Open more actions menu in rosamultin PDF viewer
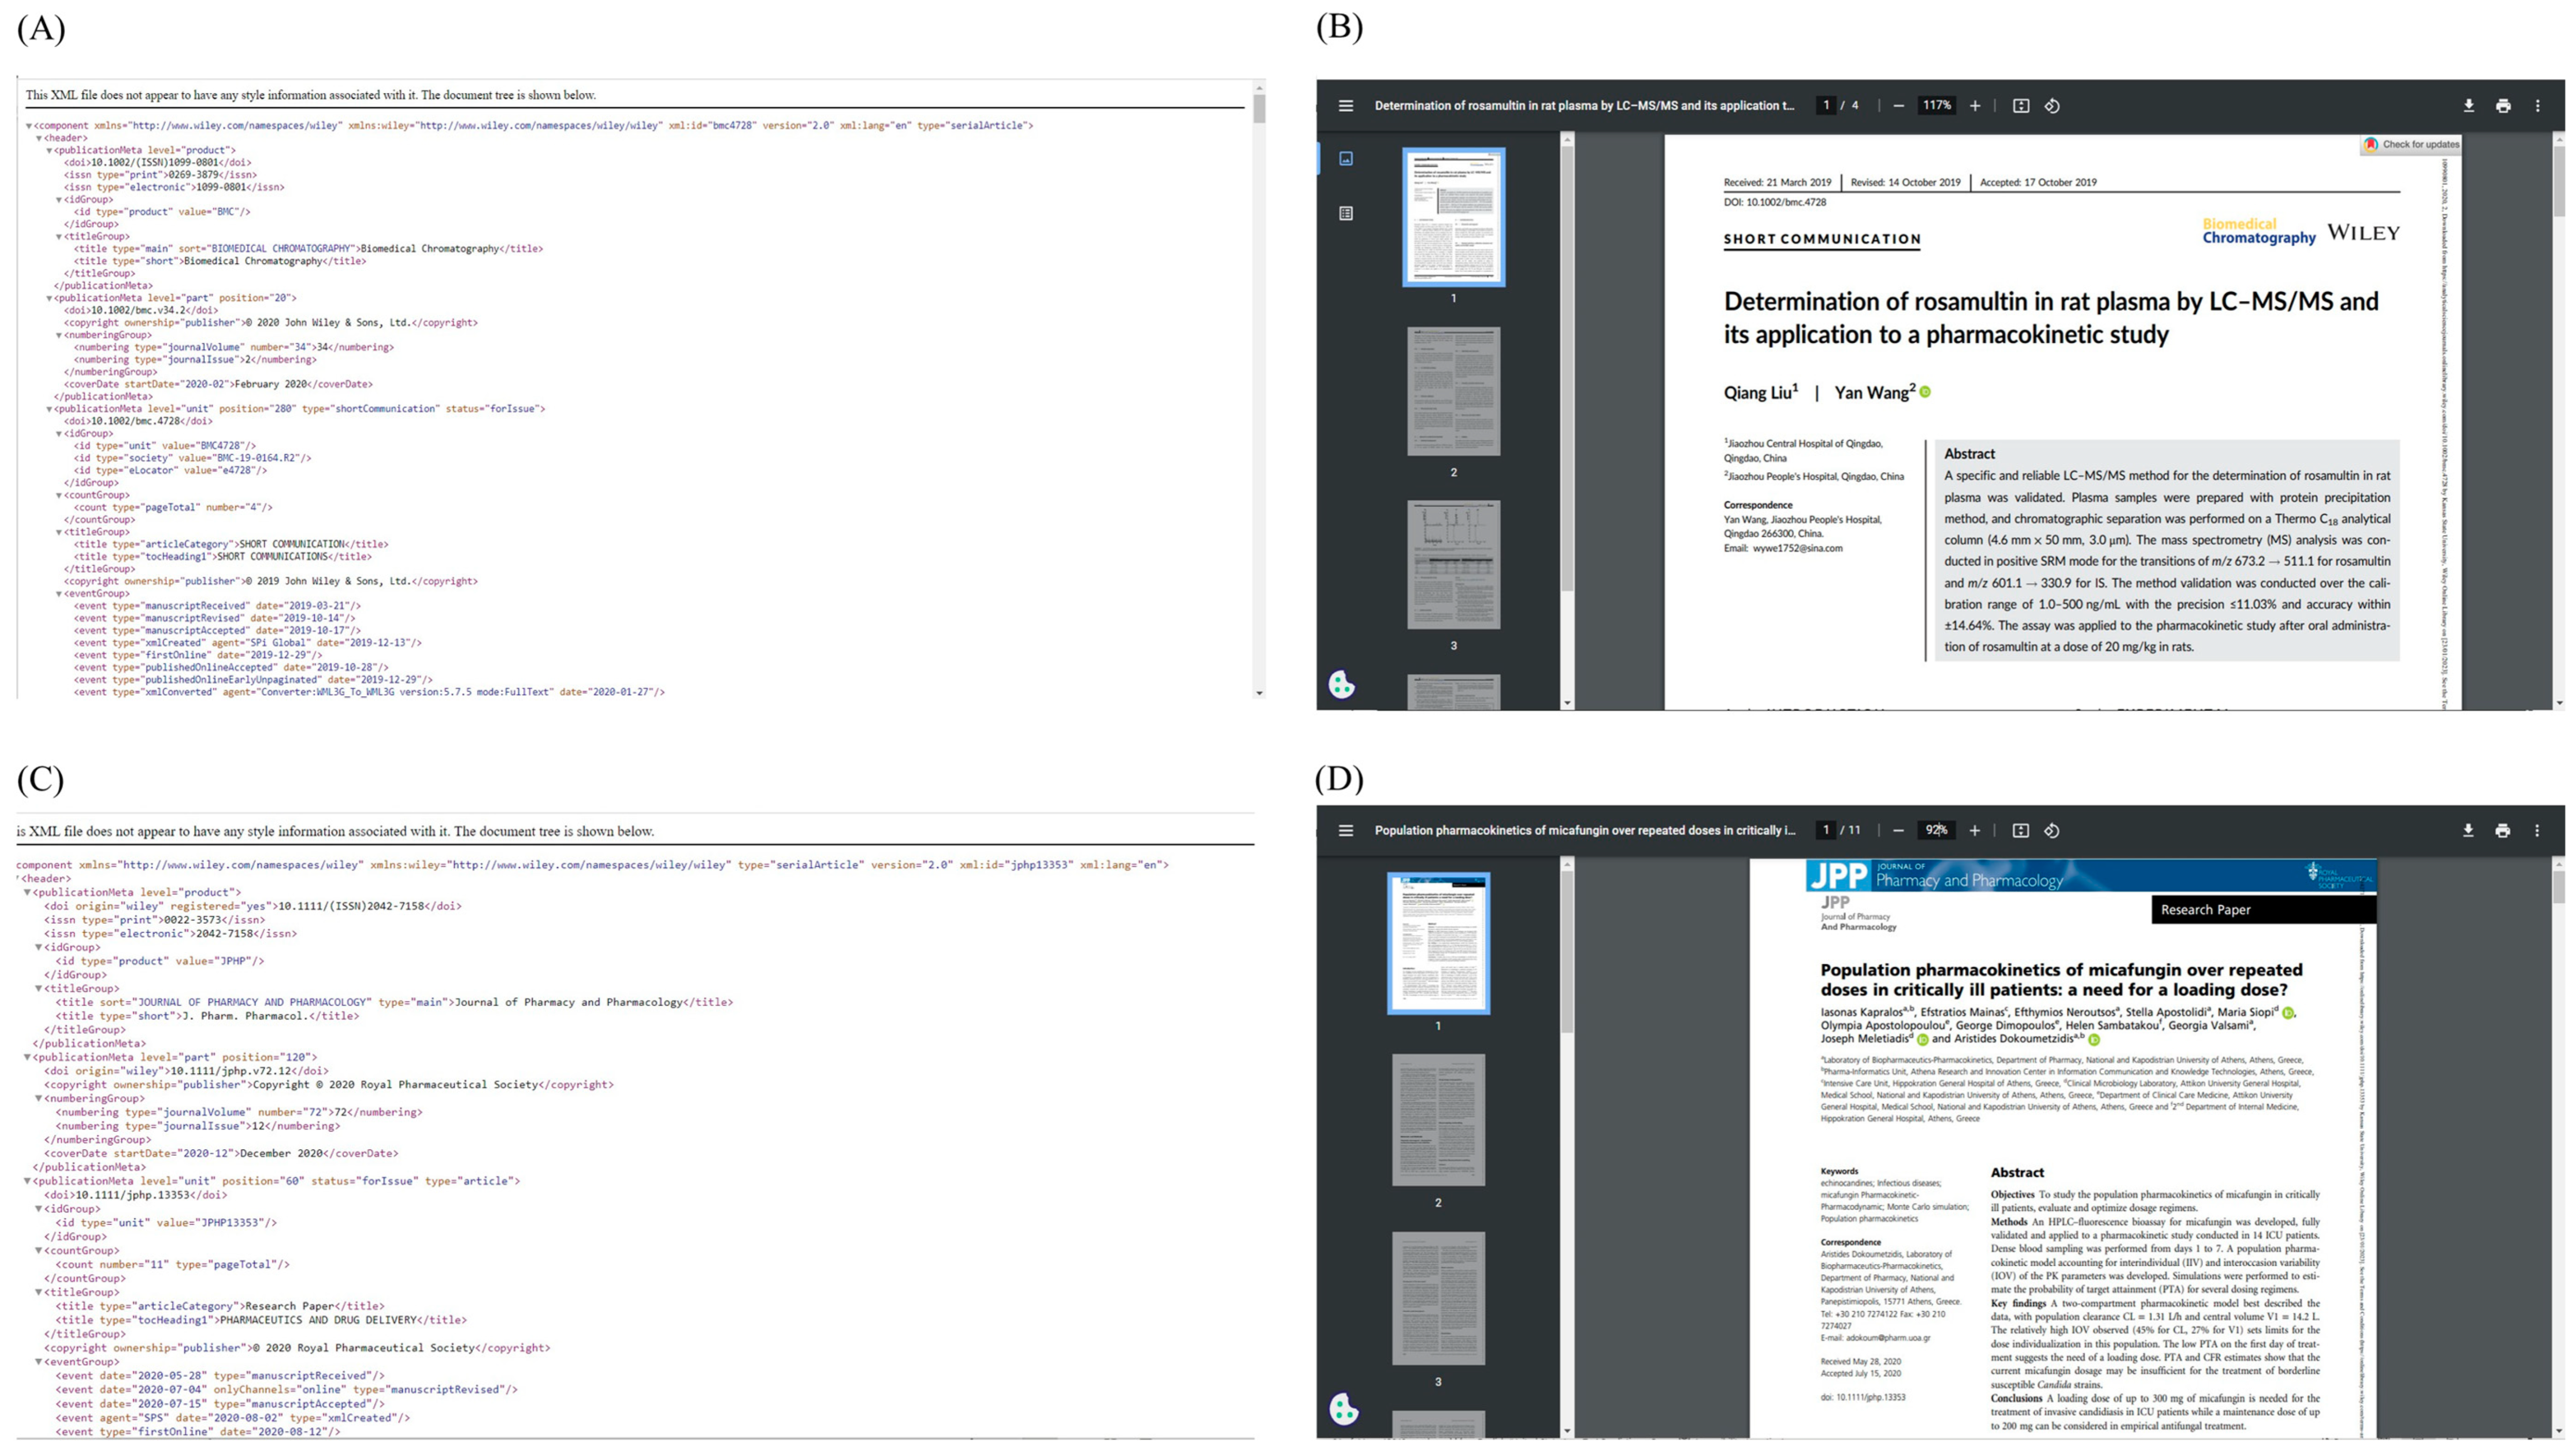 click(x=2537, y=106)
